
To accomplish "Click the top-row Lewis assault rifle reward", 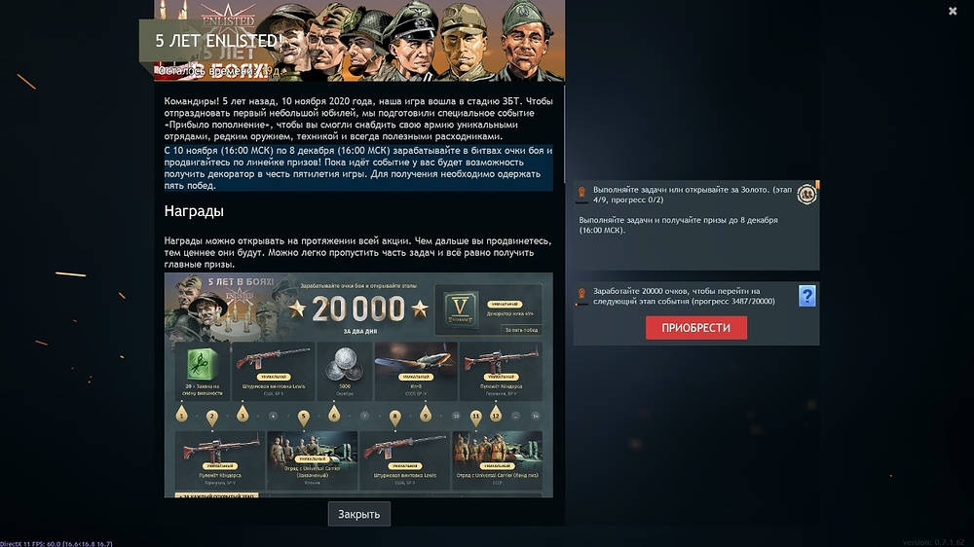I will pos(274,371).
